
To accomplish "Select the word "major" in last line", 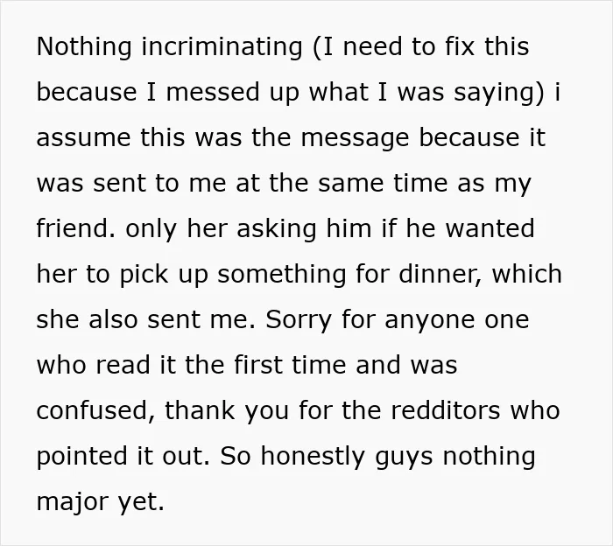I will tap(73, 502).
